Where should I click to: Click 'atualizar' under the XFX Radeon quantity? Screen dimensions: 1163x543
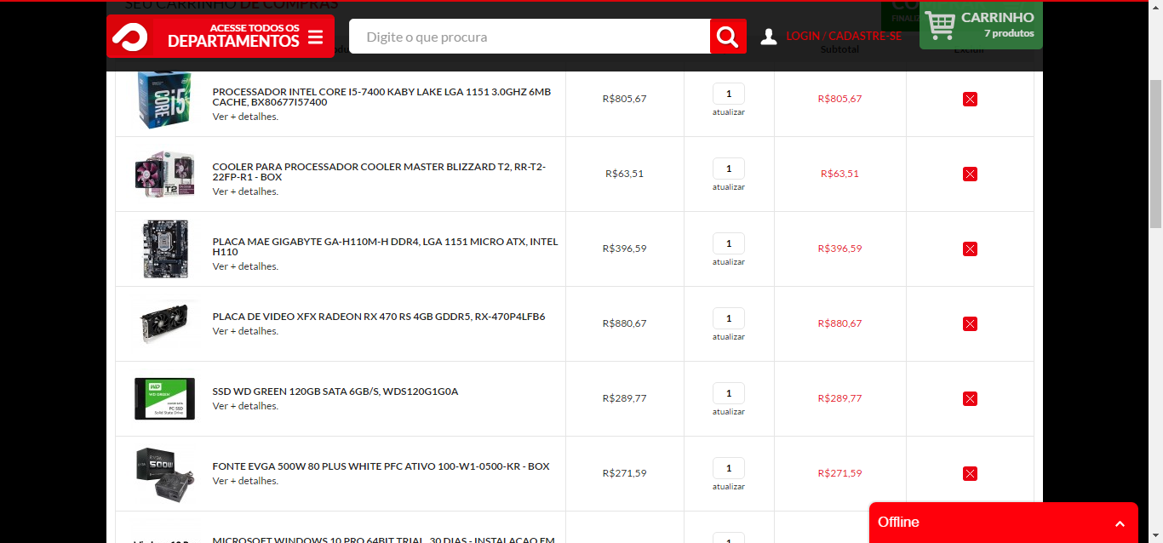[x=729, y=337]
